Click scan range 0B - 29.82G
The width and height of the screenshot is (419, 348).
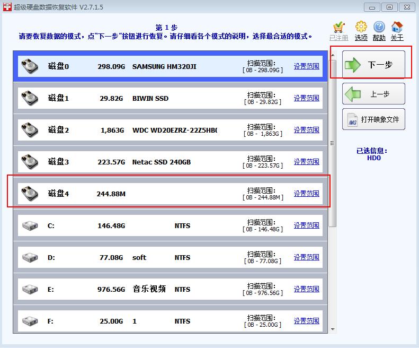tap(263, 102)
